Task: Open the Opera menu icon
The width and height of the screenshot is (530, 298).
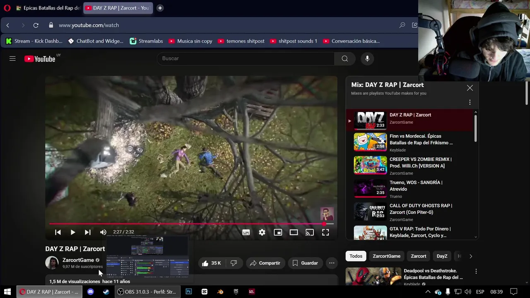Action: click(7, 8)
